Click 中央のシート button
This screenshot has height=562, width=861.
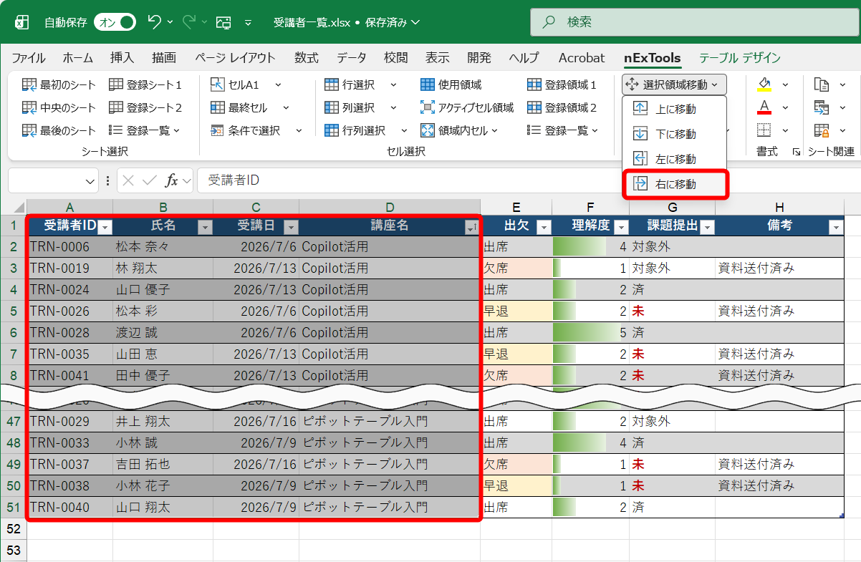click(x=59, y=107)
